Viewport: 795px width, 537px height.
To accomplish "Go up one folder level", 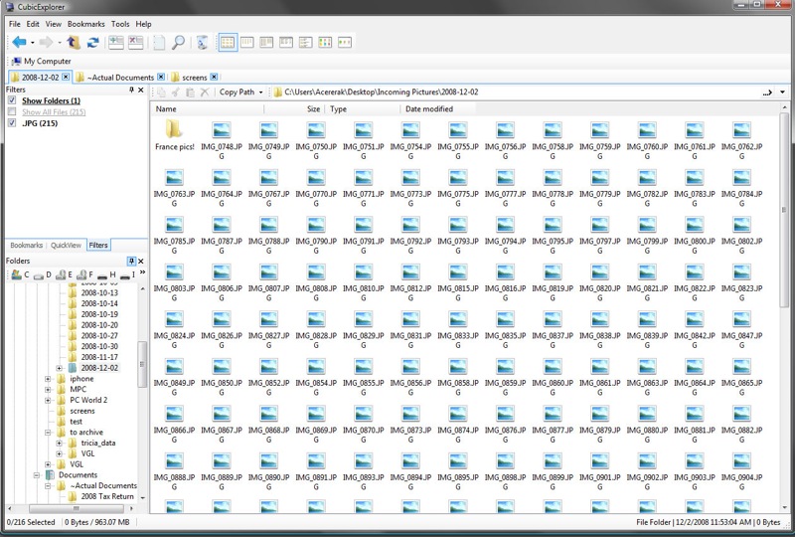I will tap(73, 42).
